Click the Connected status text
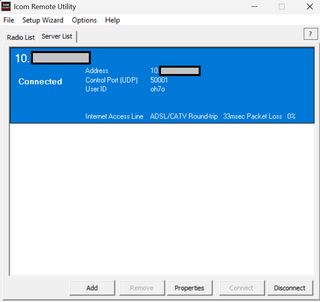320x302 pixels. (40, 82)
